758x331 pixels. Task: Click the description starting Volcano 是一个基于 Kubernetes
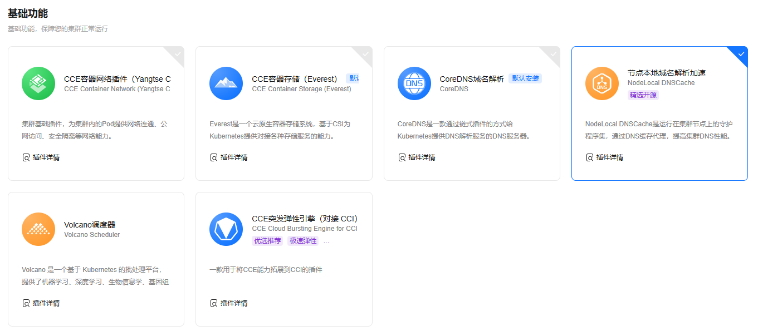coord(96,276)
